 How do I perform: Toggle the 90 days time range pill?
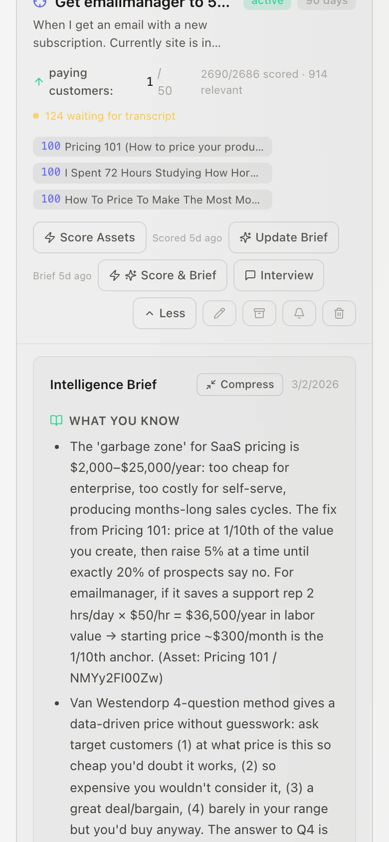pos(326,4)
